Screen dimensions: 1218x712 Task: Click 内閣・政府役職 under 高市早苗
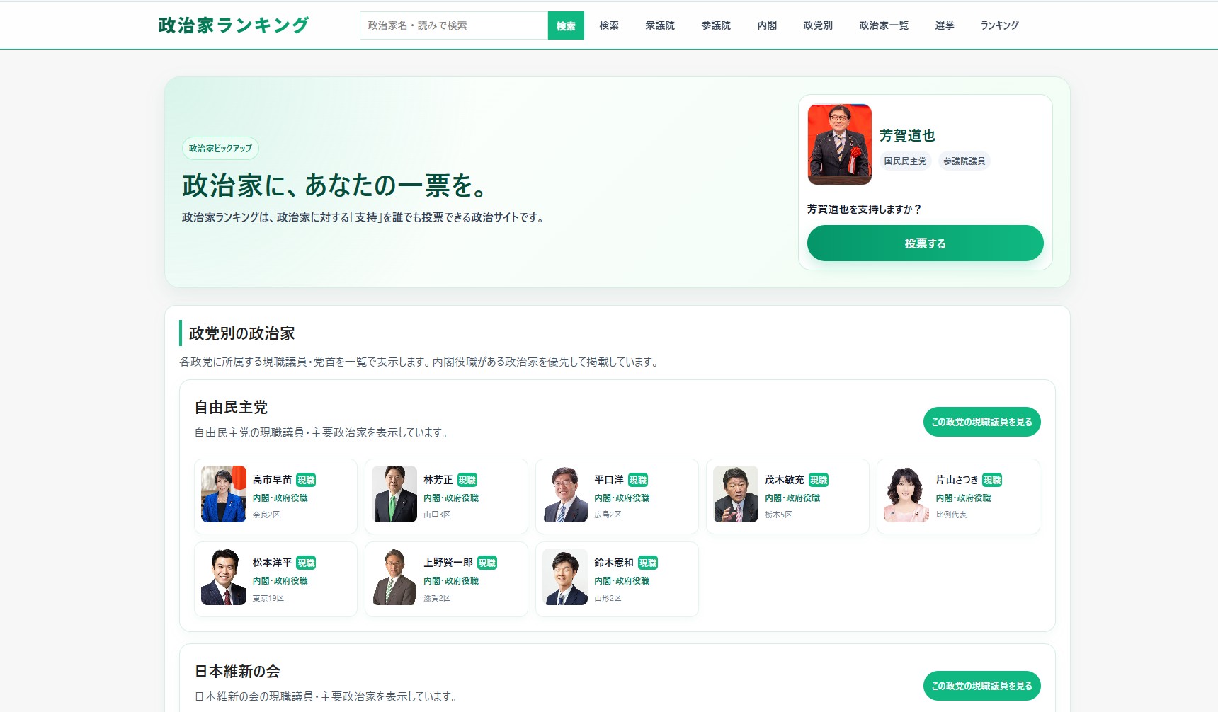[280, 498]
